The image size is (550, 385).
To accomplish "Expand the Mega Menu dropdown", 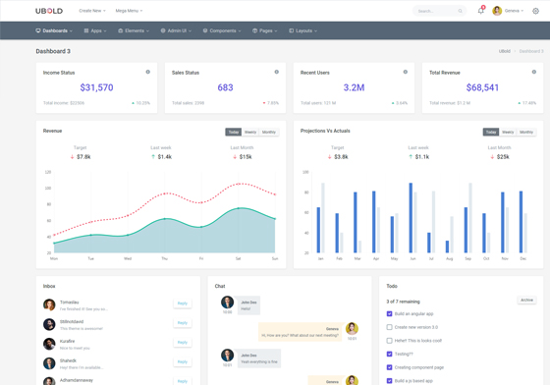I will [x=129, y=11].
